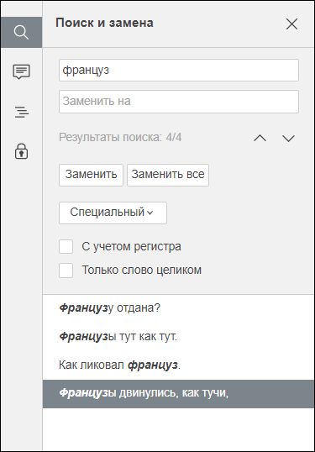This screenshot has width=315, height=452.
Task: Close the Поиск и замена panel
Action: (291, 24)
